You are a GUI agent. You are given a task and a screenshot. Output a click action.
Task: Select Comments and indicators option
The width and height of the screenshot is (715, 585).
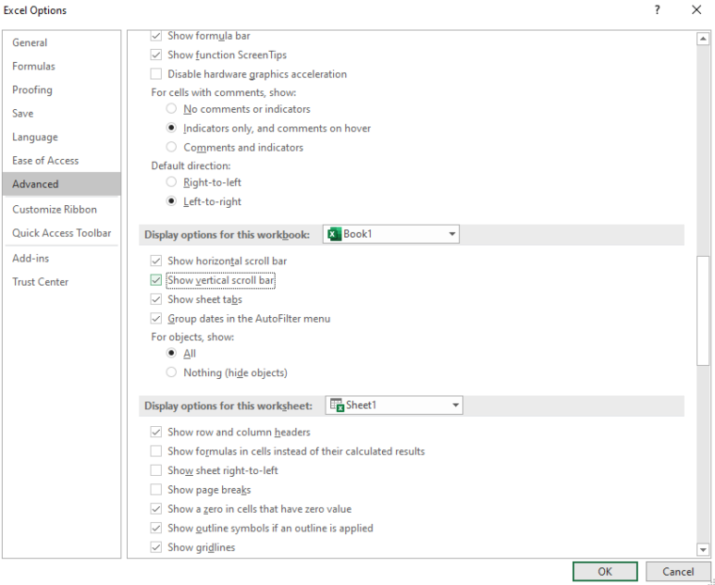(x=171, y=148)
